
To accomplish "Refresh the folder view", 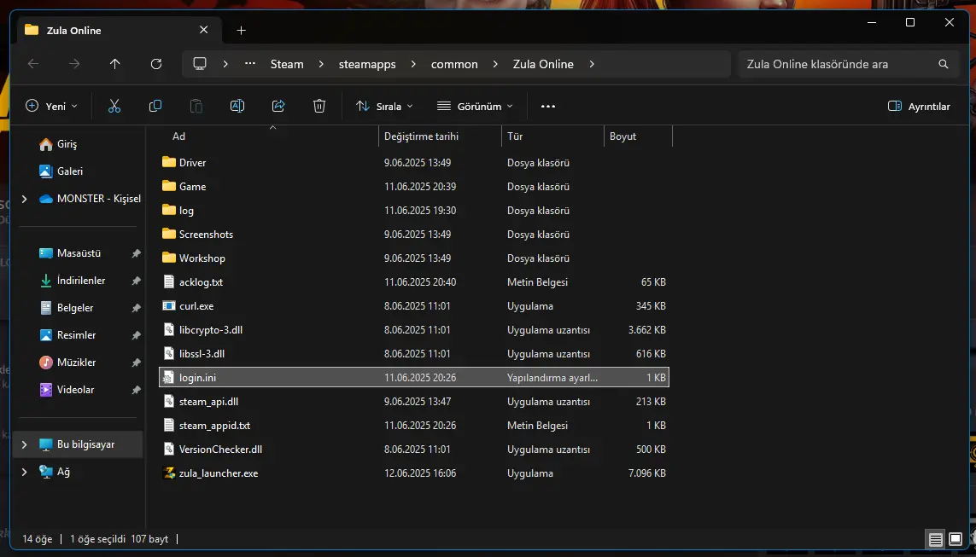I will tap(156, 64).
